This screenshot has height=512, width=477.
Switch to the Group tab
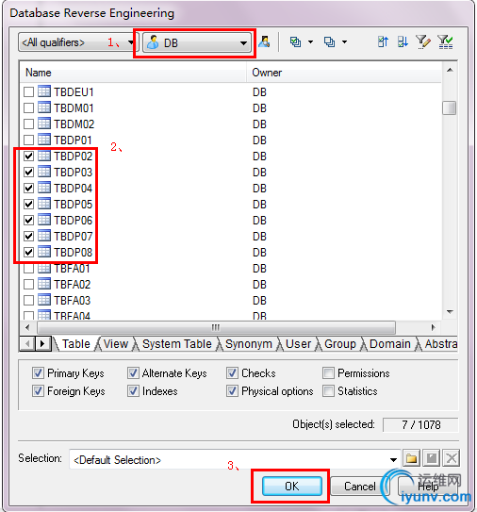(340, 344)
